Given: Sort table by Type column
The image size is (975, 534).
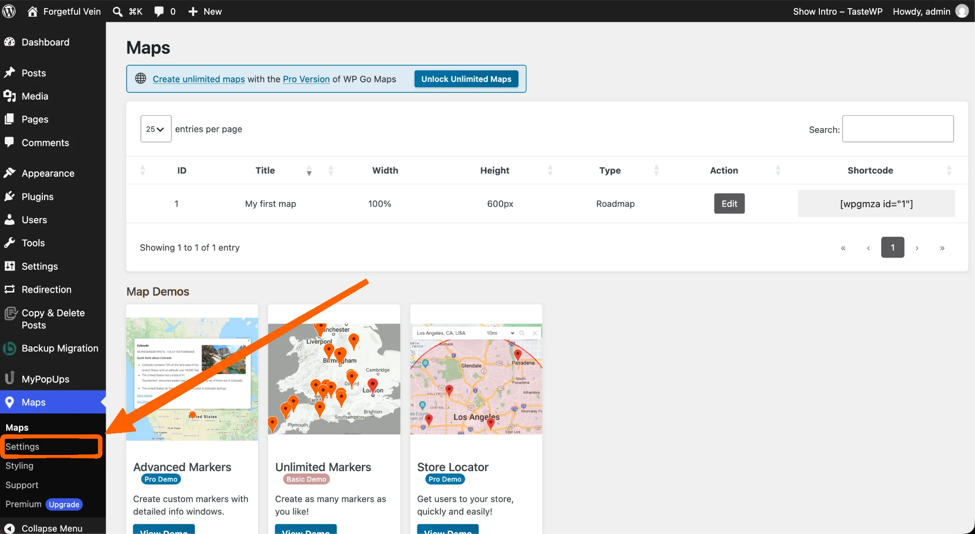Looking at the screenshot, I should [610, 170].
